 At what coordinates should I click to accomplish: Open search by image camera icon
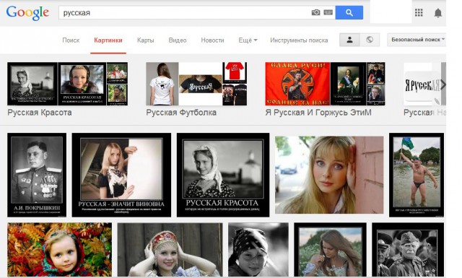315,12
